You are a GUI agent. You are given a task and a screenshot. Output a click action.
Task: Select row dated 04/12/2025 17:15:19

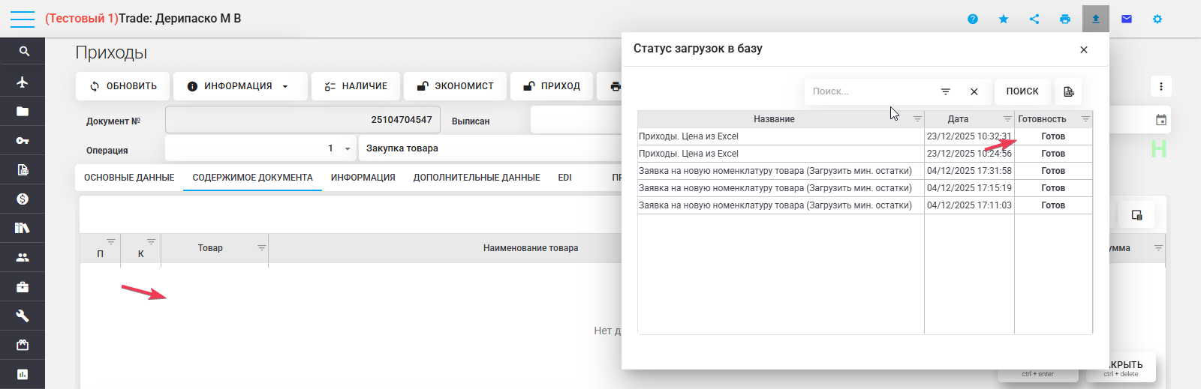click(x=865, y=188)
